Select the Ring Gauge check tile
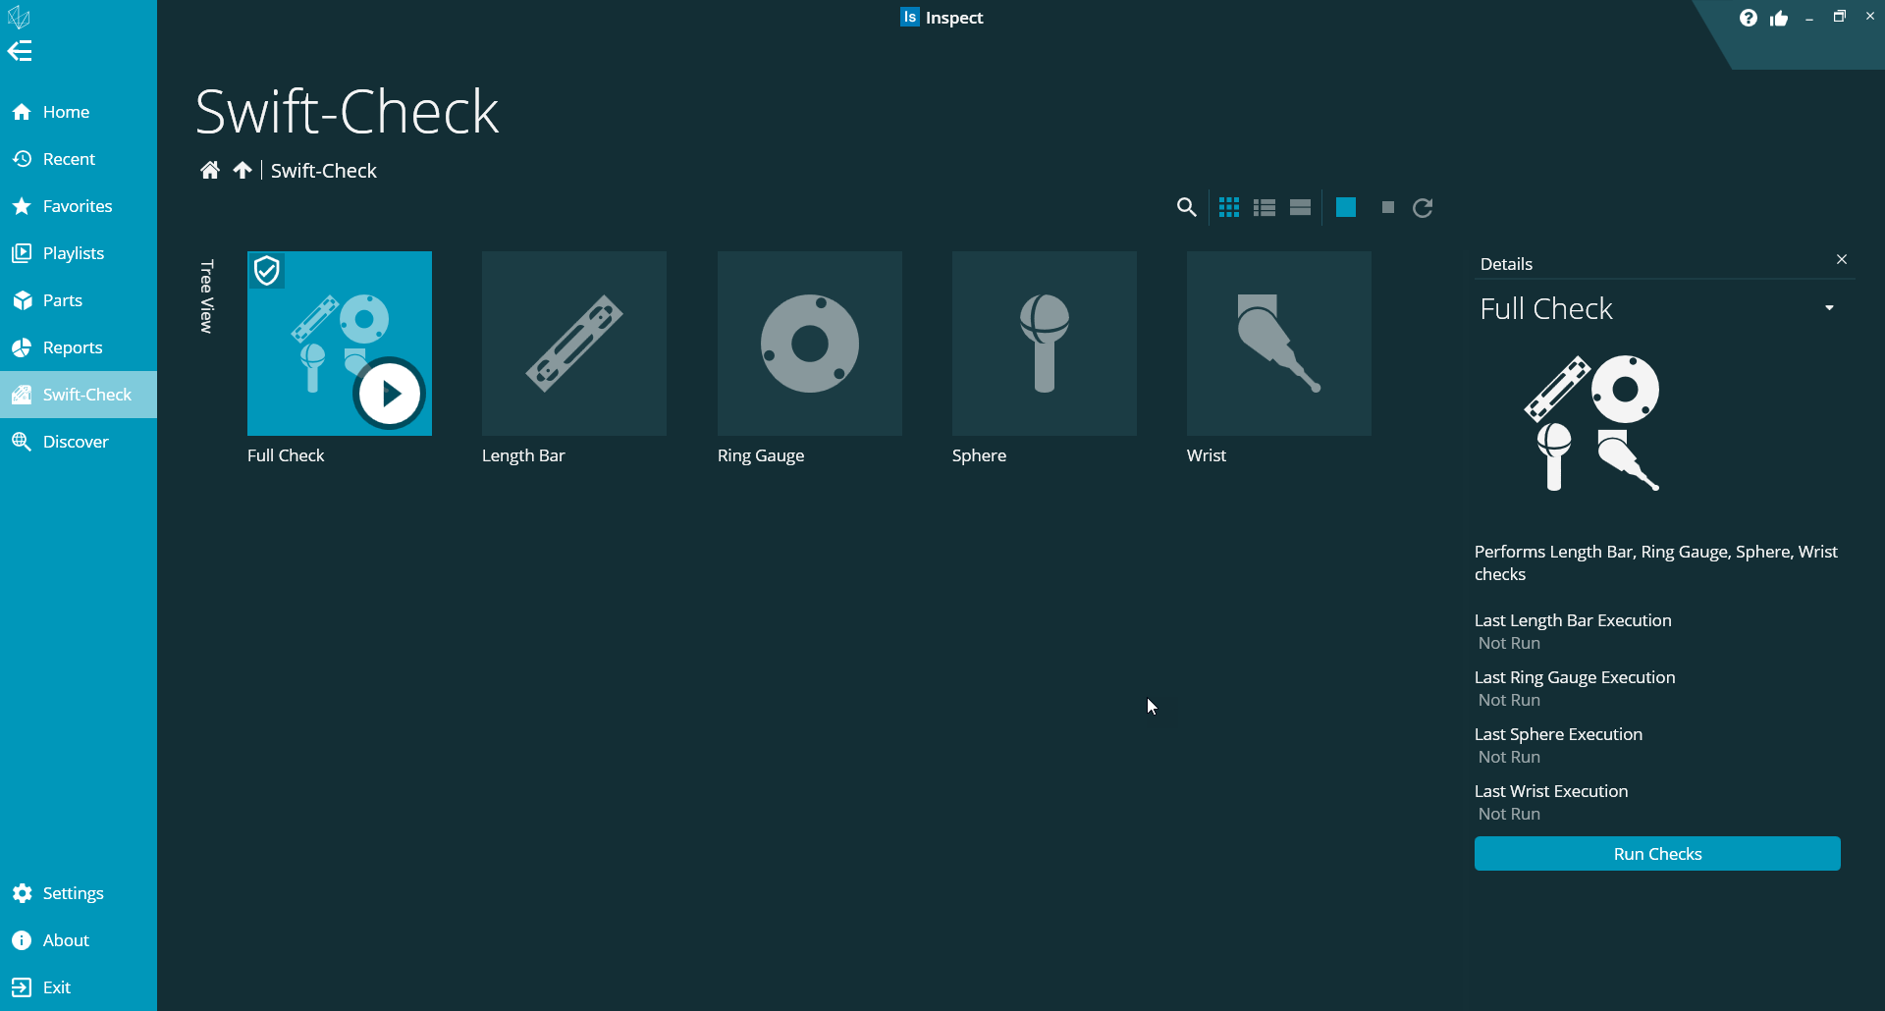The width and height of the screenshot is (1885, 1011). coord(809,344)
